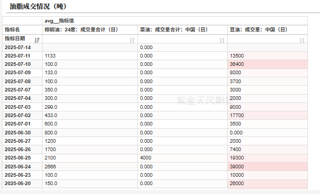Click soybean oil value 10000

(x=237, y=175)
